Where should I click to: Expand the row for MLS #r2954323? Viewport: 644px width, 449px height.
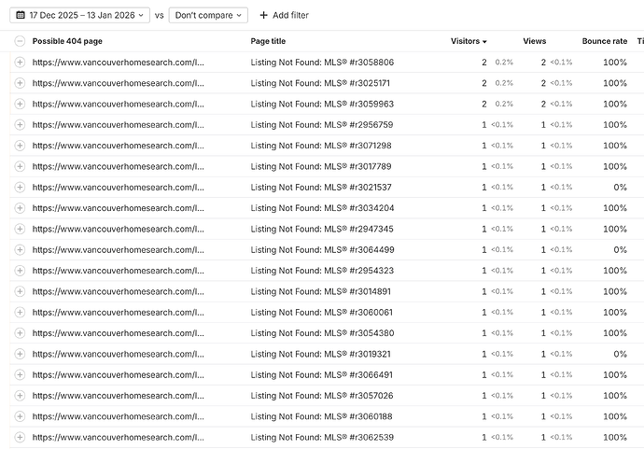20,271
